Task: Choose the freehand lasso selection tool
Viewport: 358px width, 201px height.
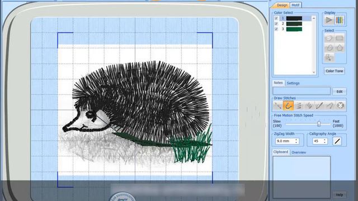Action: (329, 48)
